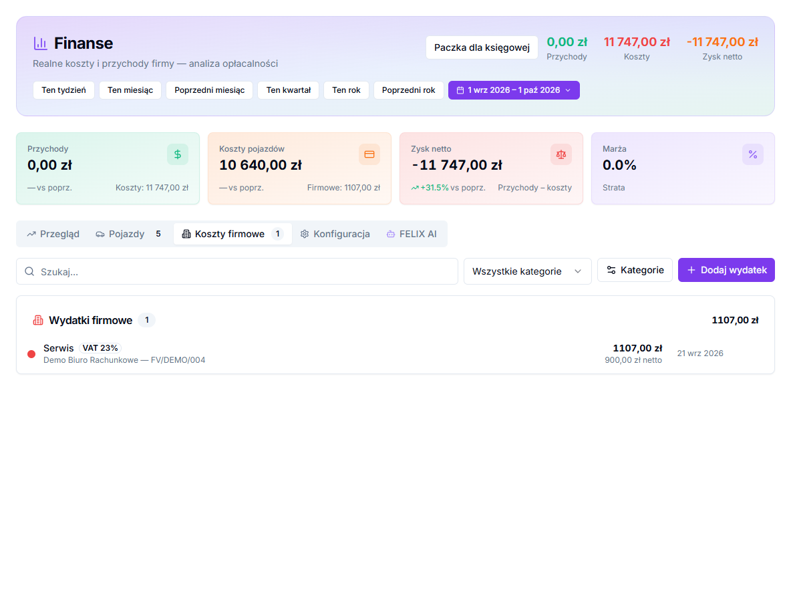Screen dimensions: 791x600
Task: Open the Kategorie settings button
Action: pos(635,270)
